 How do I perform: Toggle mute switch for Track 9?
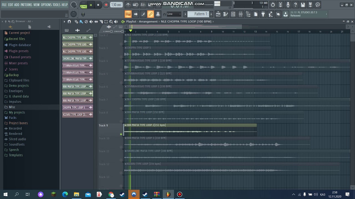(x=121, y=134)
